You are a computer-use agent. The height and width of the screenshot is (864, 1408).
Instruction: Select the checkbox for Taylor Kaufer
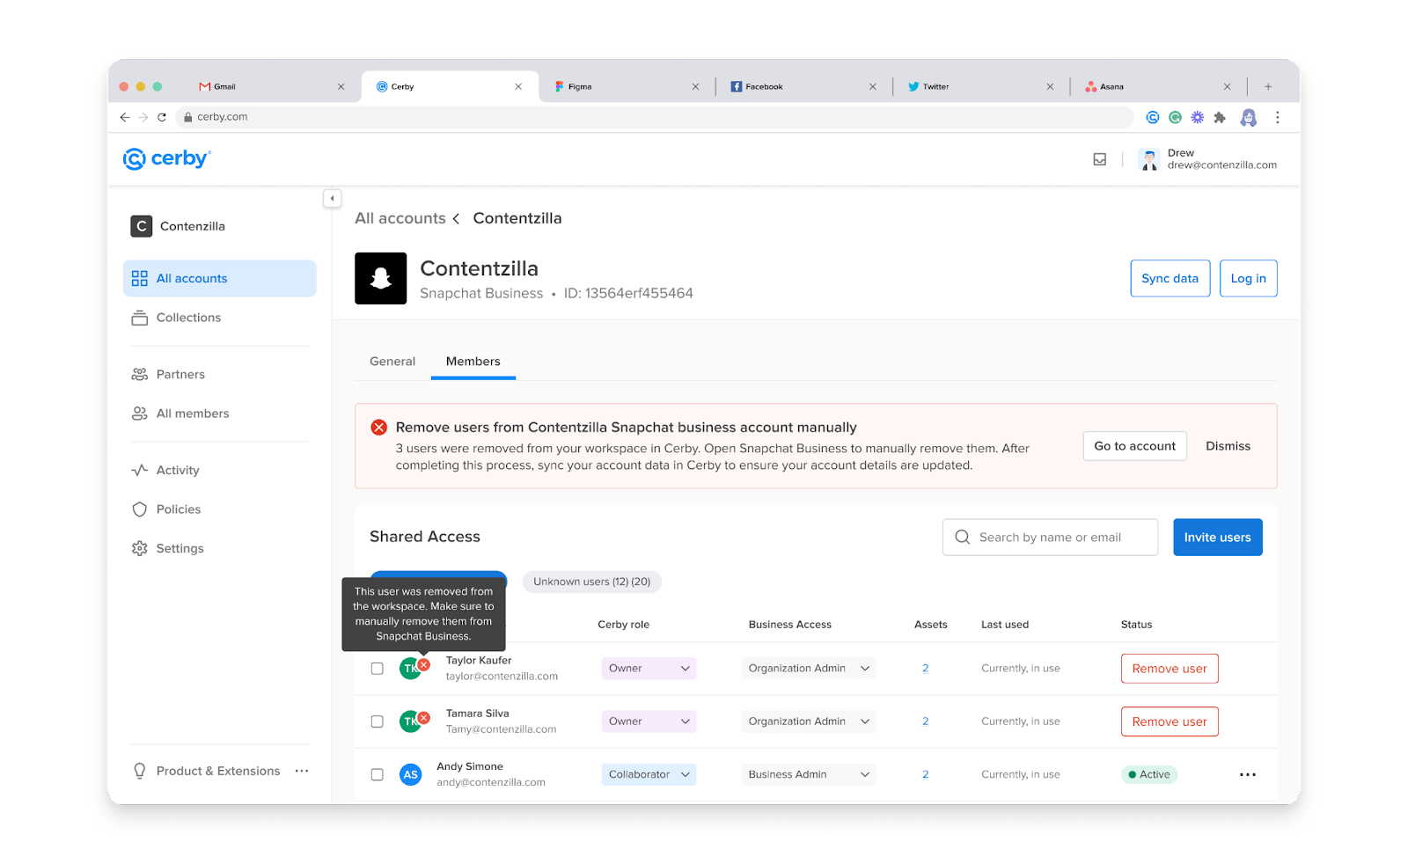(x=378, y=669)
